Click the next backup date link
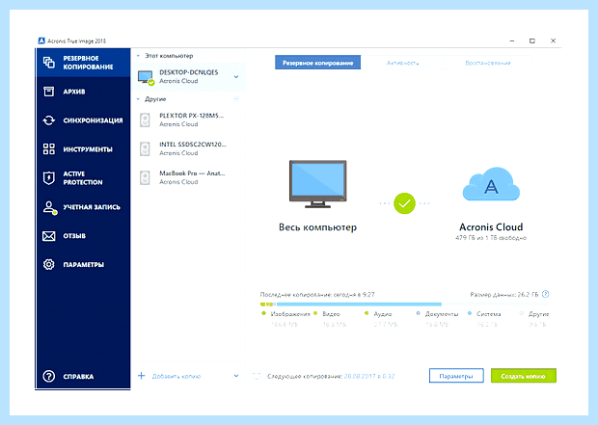The image size is (598, 425). click(x=368, y=376)
